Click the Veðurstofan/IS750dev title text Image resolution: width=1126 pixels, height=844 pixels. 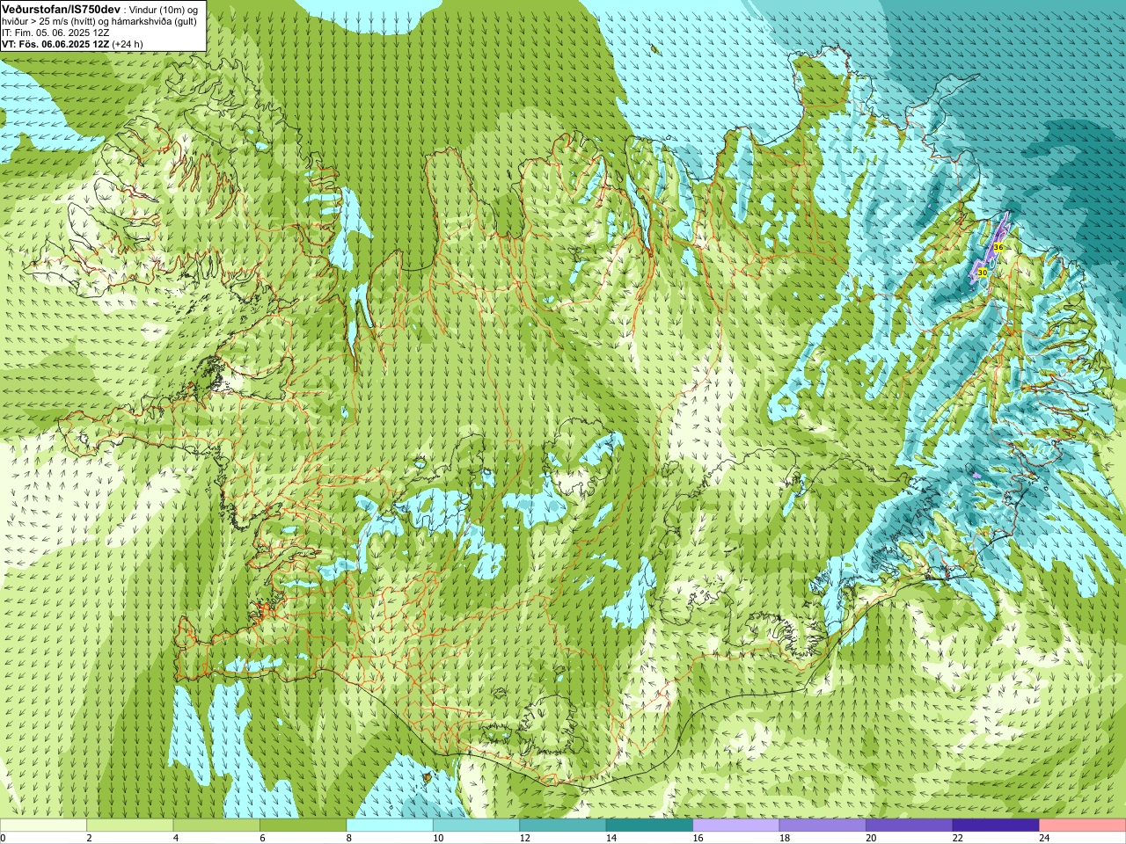click(62, 9)
